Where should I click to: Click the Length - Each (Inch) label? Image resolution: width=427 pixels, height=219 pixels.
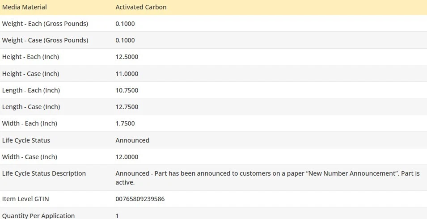(x=31, y=90)
